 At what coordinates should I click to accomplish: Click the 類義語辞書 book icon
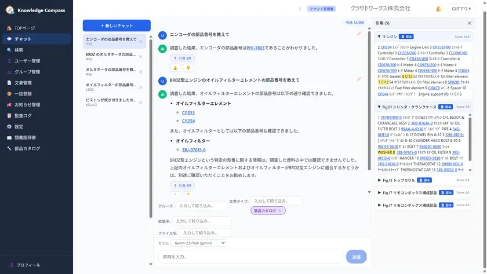(x=9, y=137)
